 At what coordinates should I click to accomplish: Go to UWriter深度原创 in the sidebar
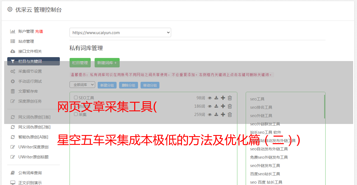click(x=33, y=147)
